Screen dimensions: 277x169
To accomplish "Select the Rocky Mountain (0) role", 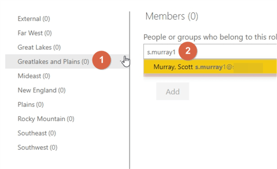I will click(46, 119).
